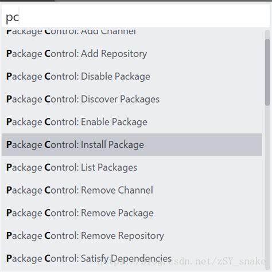
Task: Choose Package Control: Remove Repository
Action: (x=132, y=235)
